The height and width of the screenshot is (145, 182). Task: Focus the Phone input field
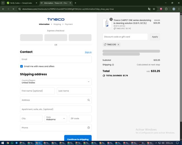coord(56,128)
